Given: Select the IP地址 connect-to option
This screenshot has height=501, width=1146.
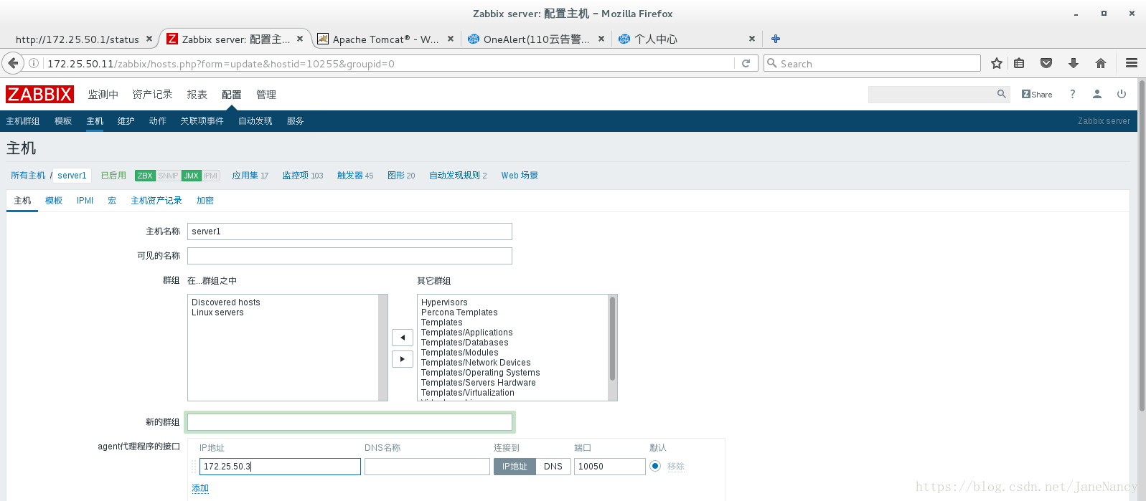Looking at the screenshot, I should pos(515,467).
